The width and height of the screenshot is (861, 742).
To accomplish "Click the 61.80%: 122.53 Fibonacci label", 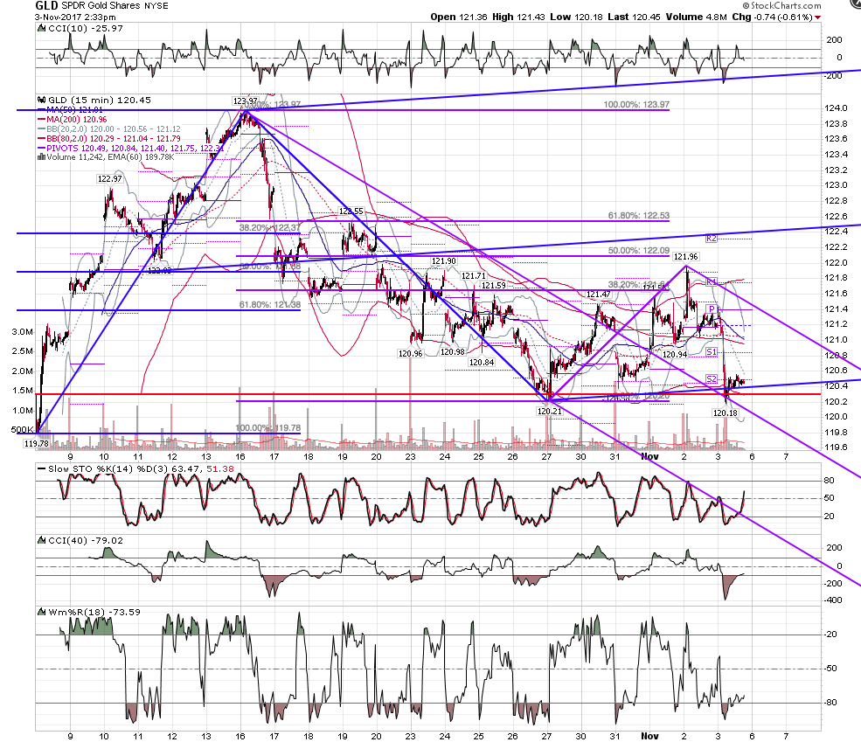I will click(639, 216).
